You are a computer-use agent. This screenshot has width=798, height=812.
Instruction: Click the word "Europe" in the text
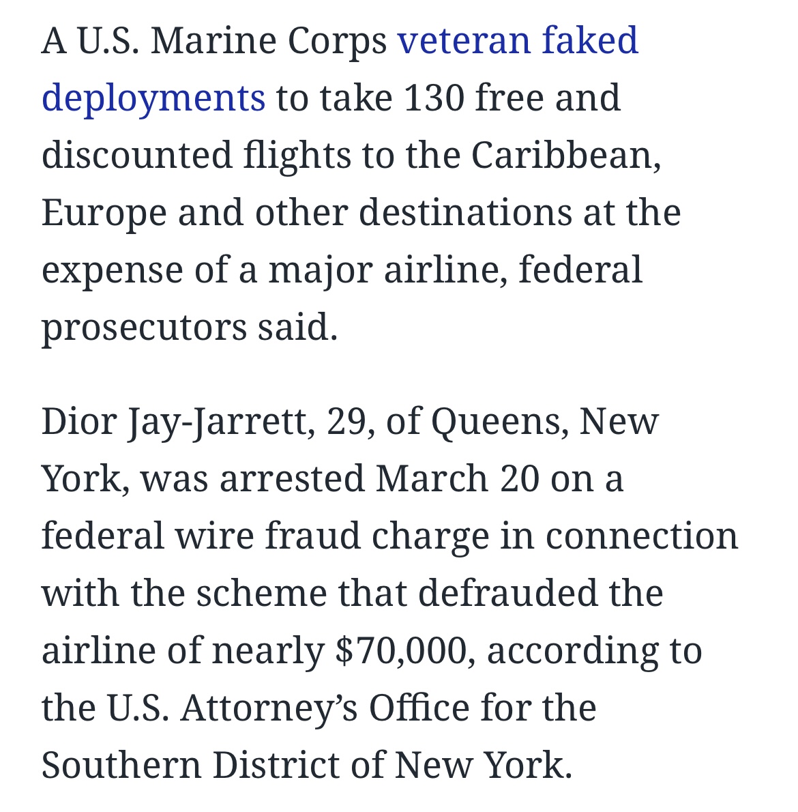(x=104, y=214)
